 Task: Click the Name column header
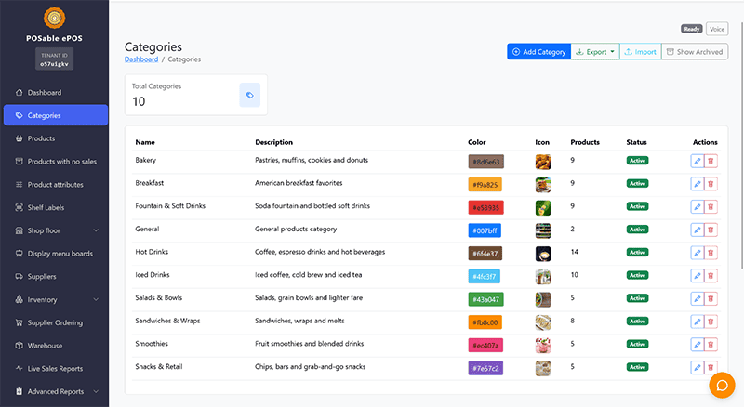point(145,142)
